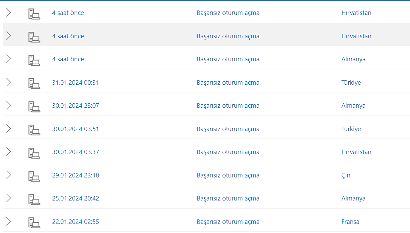Select computer icon for 30.01.2024 03:51 entry

34,129
